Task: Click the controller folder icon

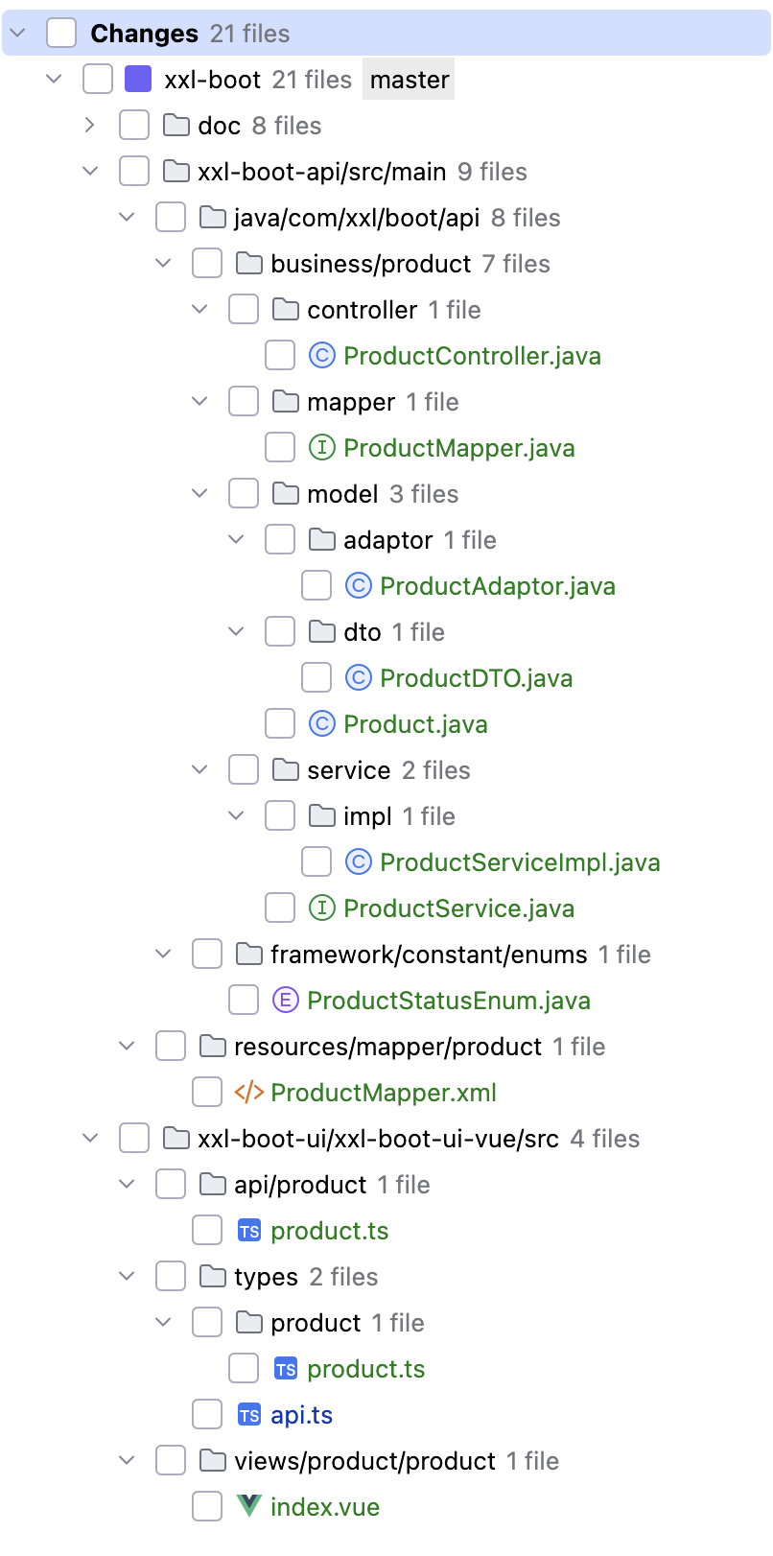Action: coord(286,309)
